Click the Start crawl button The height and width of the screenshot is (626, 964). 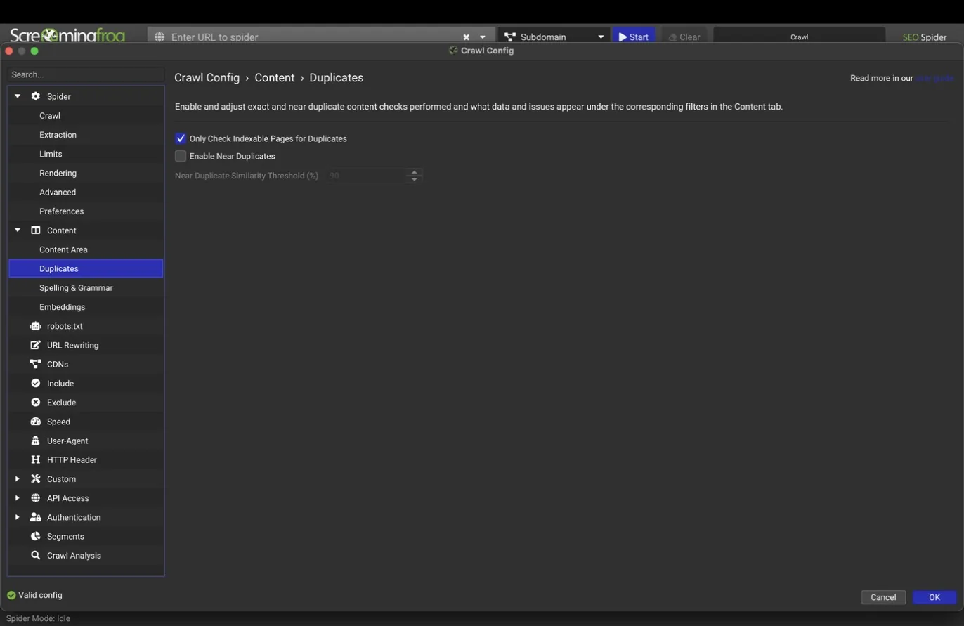click(634, 37)
